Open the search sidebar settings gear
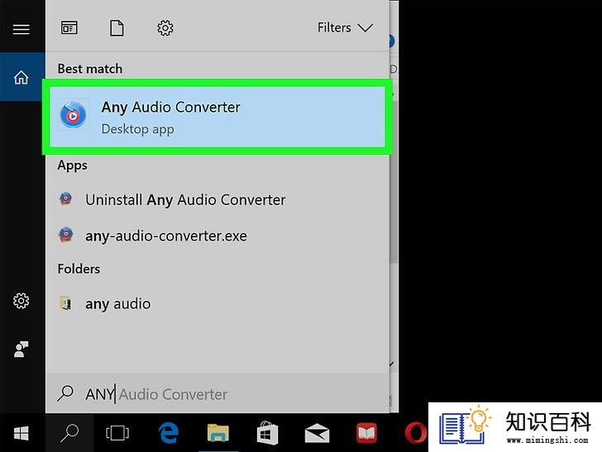Image resolution: width=602 pixels, height=452 pixels. pos(21,301)
